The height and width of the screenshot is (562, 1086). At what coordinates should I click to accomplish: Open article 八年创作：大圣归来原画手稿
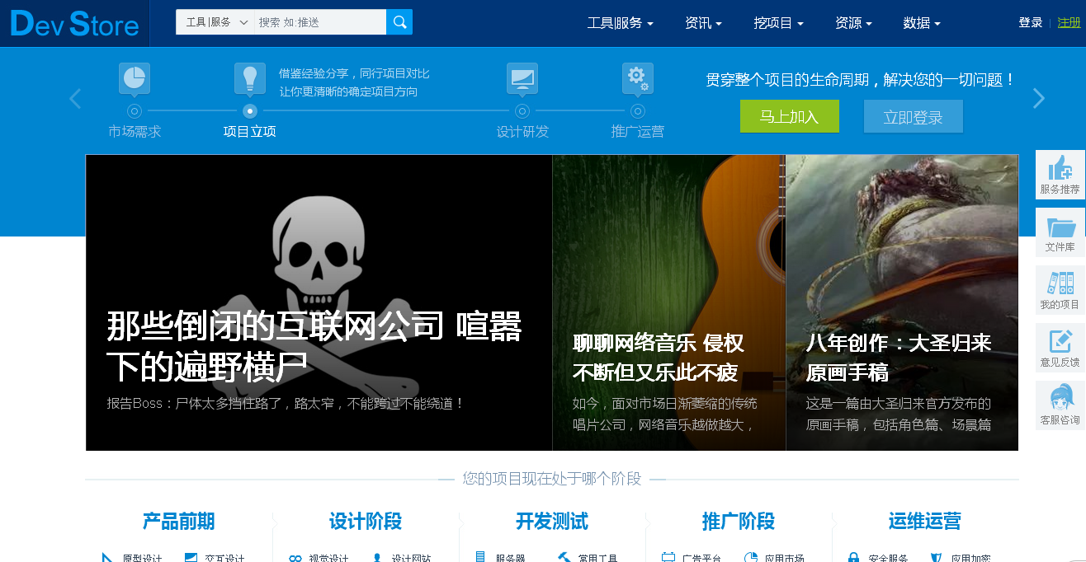(x=899, y=358)
